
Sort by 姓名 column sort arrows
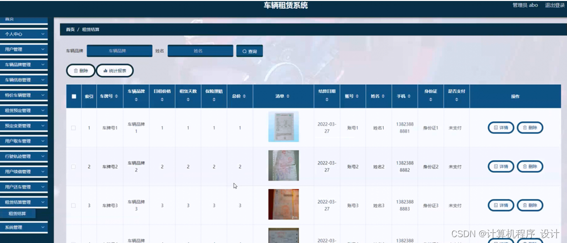click(x=383, y=97)
